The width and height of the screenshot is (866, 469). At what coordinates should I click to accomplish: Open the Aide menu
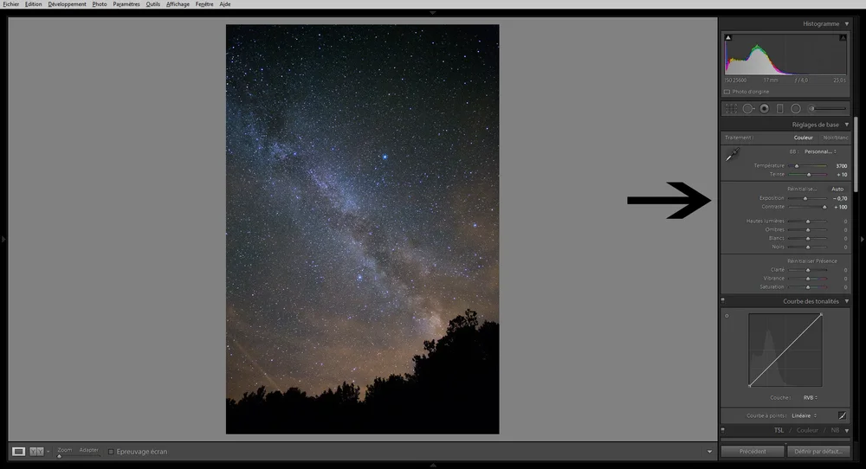tap(225, 3)
